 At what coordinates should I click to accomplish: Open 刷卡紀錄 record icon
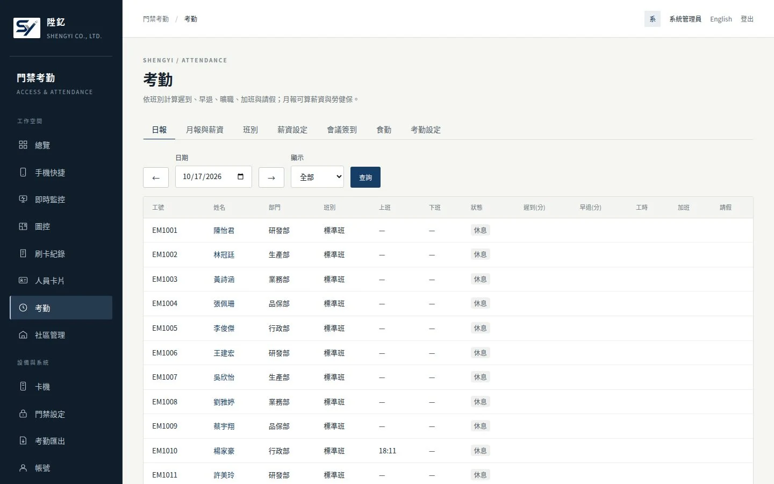point(23,253)
